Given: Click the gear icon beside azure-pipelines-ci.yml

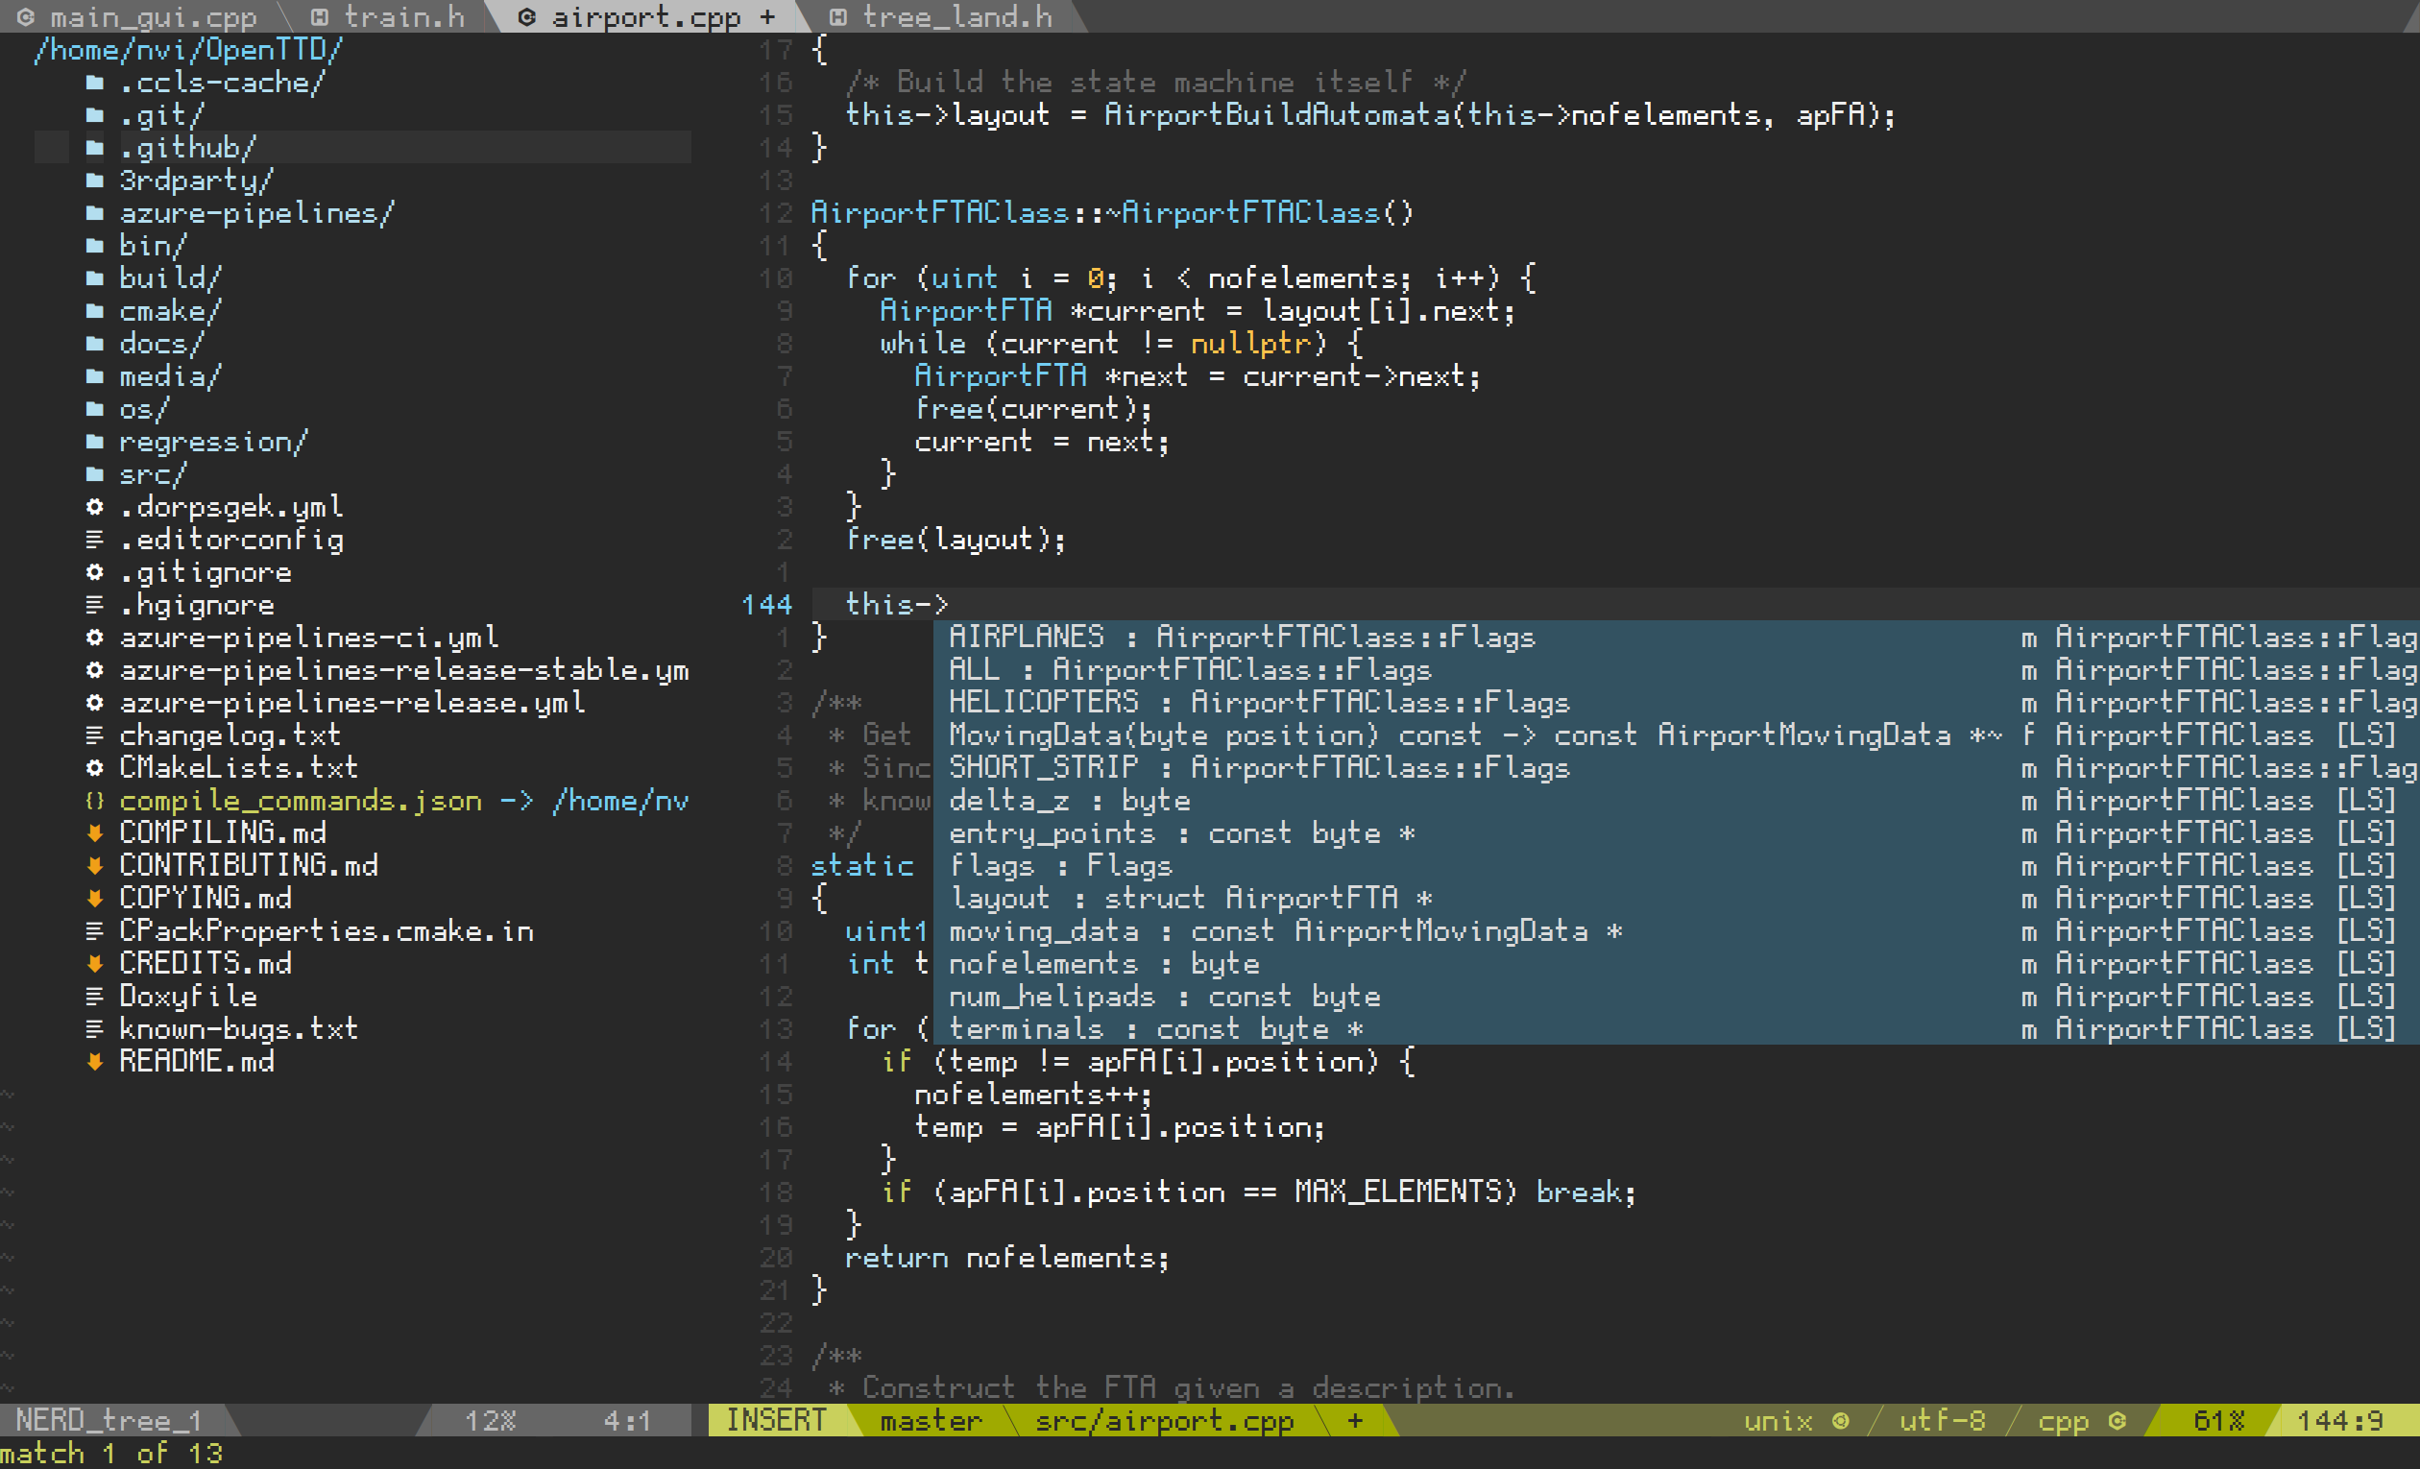Looking at the screenshot, I should click(94, 638).
